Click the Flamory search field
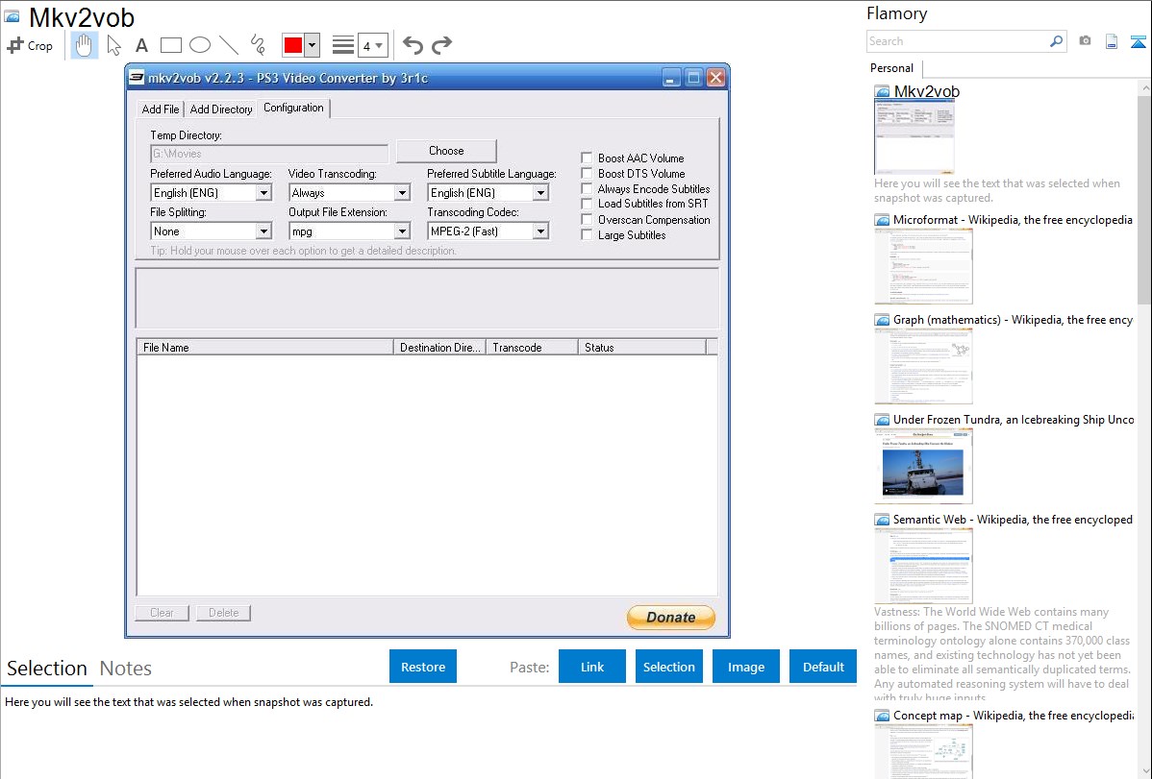1152x779 pixels. pyautogui.click(x=957, y=41)
